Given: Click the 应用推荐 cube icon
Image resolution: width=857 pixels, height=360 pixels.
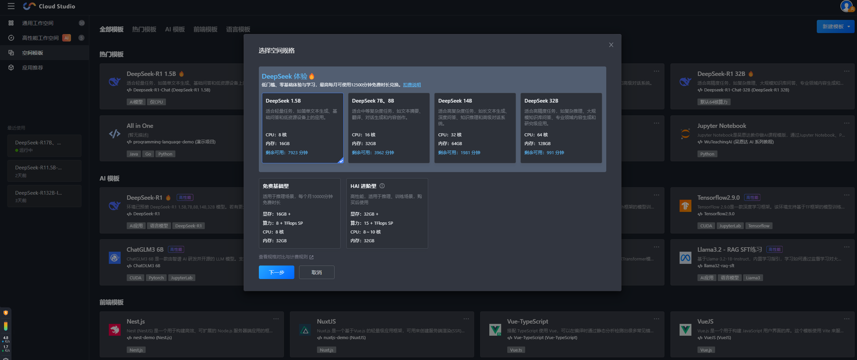Looking at the screenshot, I should (11, 67).
